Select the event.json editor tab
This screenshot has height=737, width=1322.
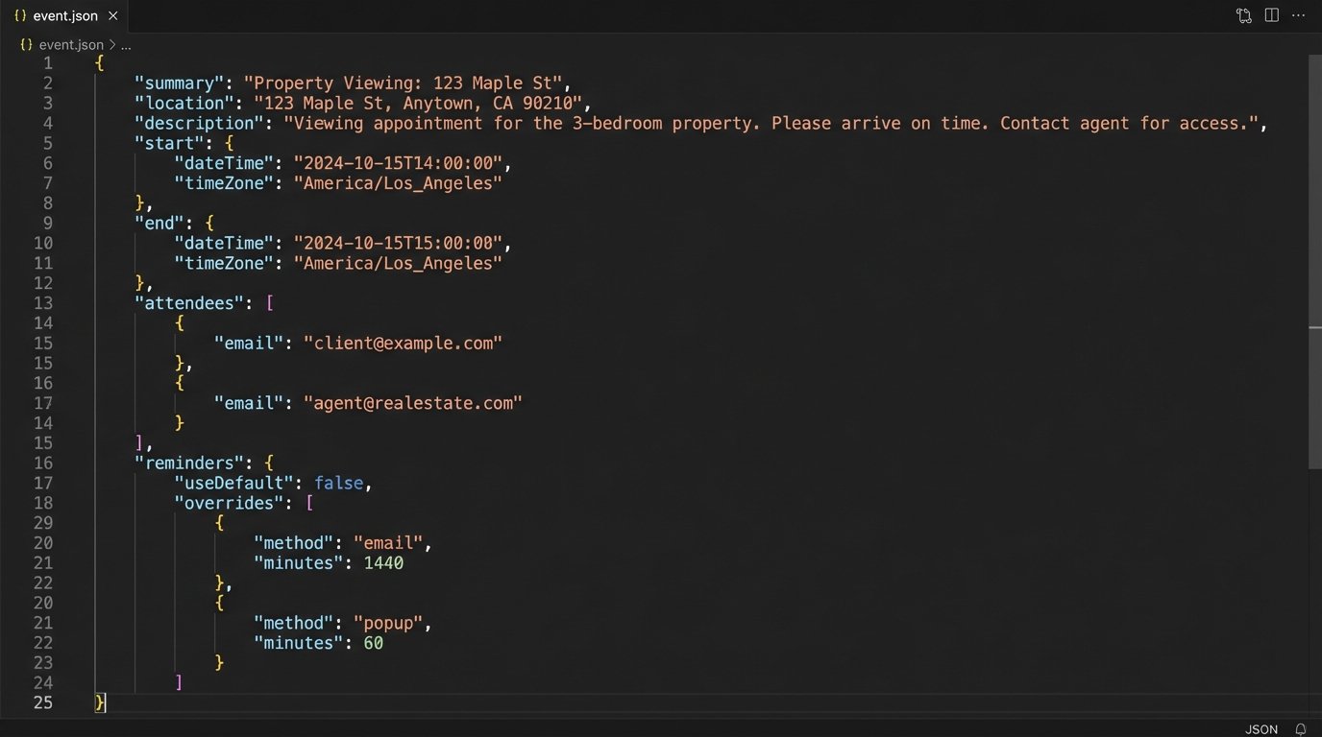64,16
